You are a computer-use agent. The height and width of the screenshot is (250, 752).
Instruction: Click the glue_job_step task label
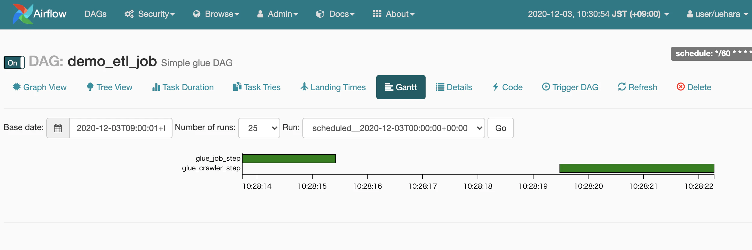coord(218,158)
